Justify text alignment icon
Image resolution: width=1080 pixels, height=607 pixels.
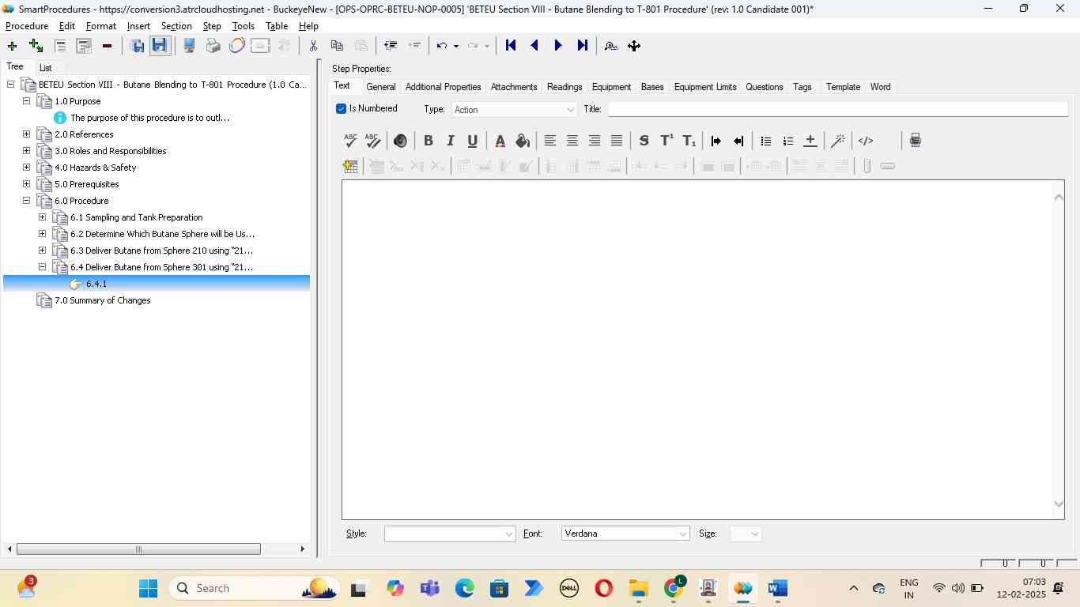[617, 141]
